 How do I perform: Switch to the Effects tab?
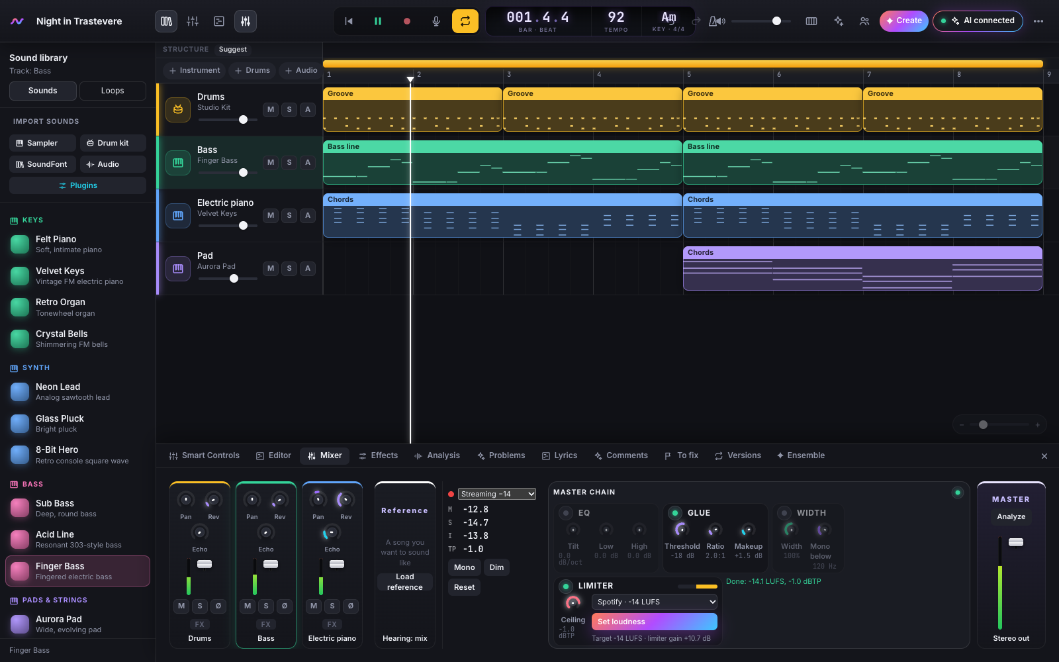point(379,455)
